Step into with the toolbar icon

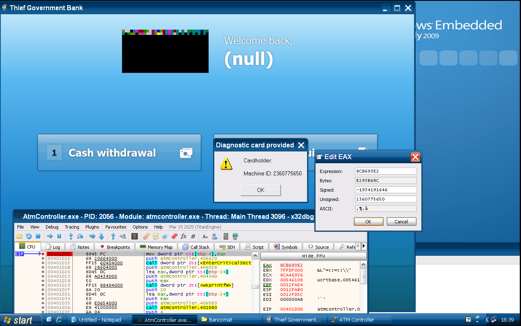(x=71, y=236)
